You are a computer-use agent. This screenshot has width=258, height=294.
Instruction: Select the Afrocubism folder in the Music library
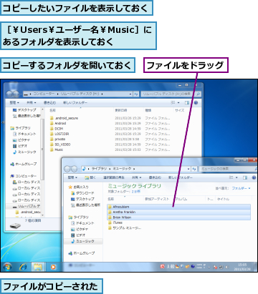[x=179, y=207]
